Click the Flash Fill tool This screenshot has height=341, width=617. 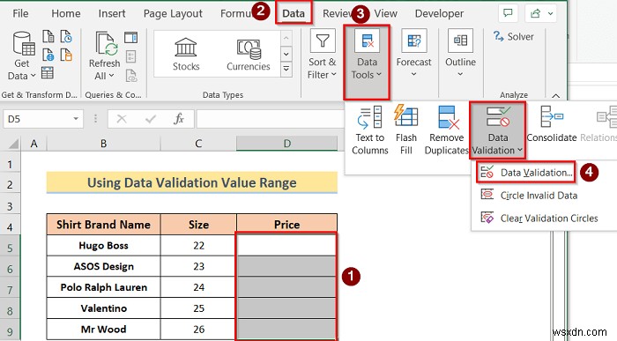406,130
